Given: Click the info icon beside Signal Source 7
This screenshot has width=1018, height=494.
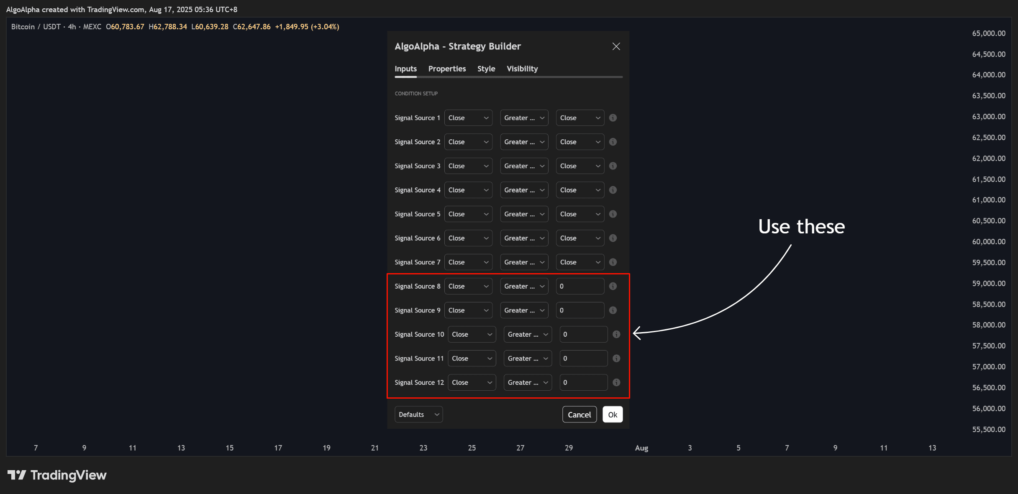Looking at the screenshot, I should click(613, 262).
